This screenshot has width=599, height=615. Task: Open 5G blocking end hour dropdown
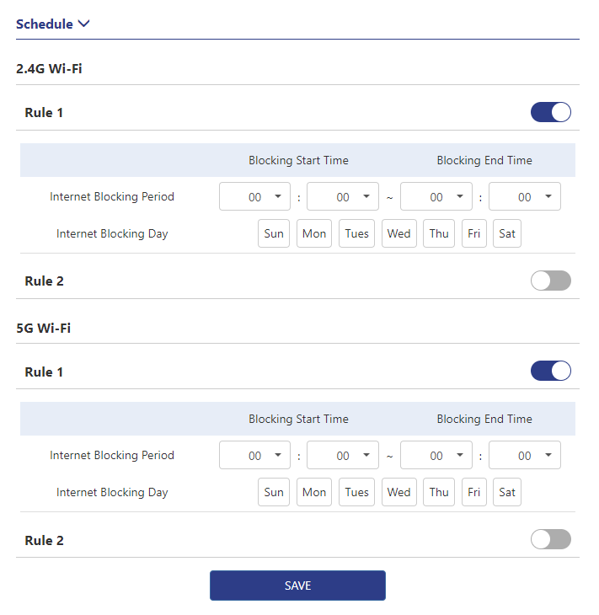pos(436,456)
